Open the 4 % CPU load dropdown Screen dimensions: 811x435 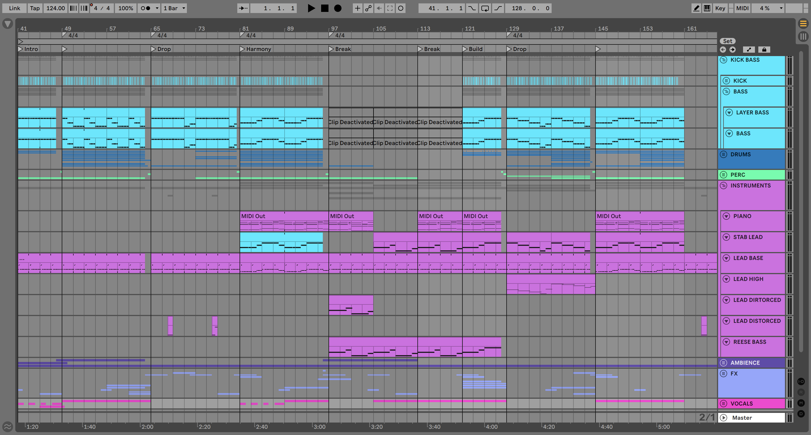pyautogui.click(x=768, y=8)
